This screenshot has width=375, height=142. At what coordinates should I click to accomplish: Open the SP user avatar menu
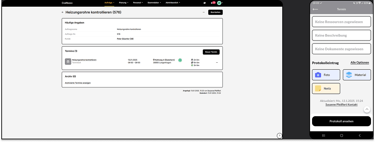(220, 3)
